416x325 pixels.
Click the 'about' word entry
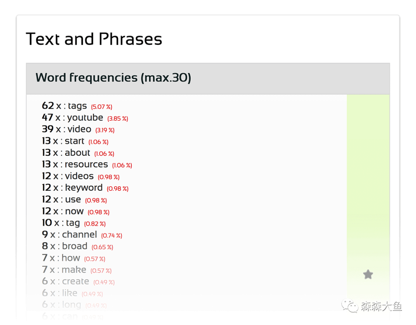77,153
